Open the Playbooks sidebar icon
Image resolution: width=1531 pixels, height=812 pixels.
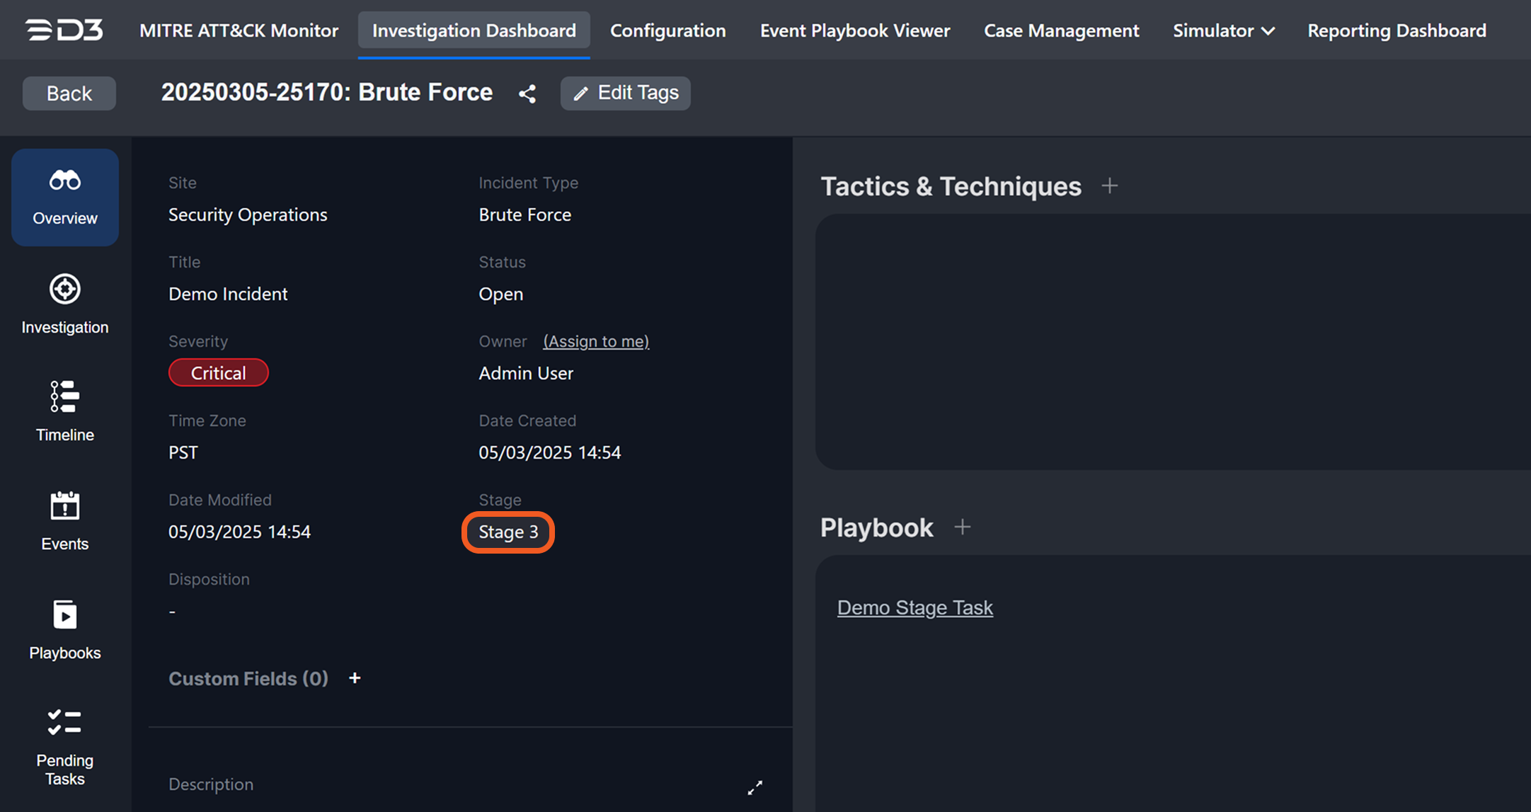tap(64, 614)
